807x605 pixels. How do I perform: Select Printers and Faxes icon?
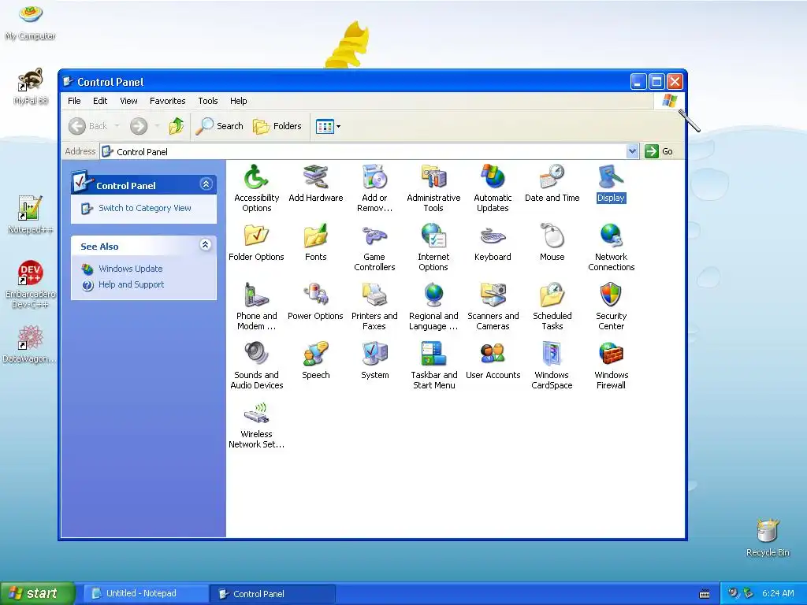tap(374, 295)
